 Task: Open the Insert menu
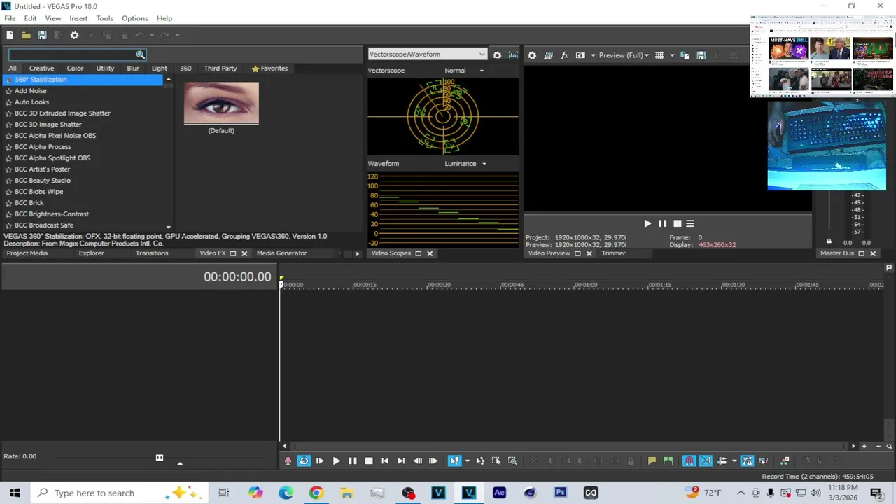[78, 18]
